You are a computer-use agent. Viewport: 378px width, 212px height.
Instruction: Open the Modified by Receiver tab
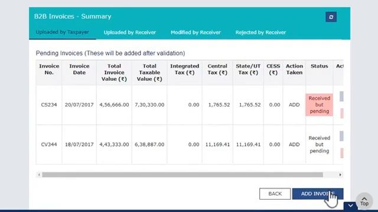click(x=195, y=32)
